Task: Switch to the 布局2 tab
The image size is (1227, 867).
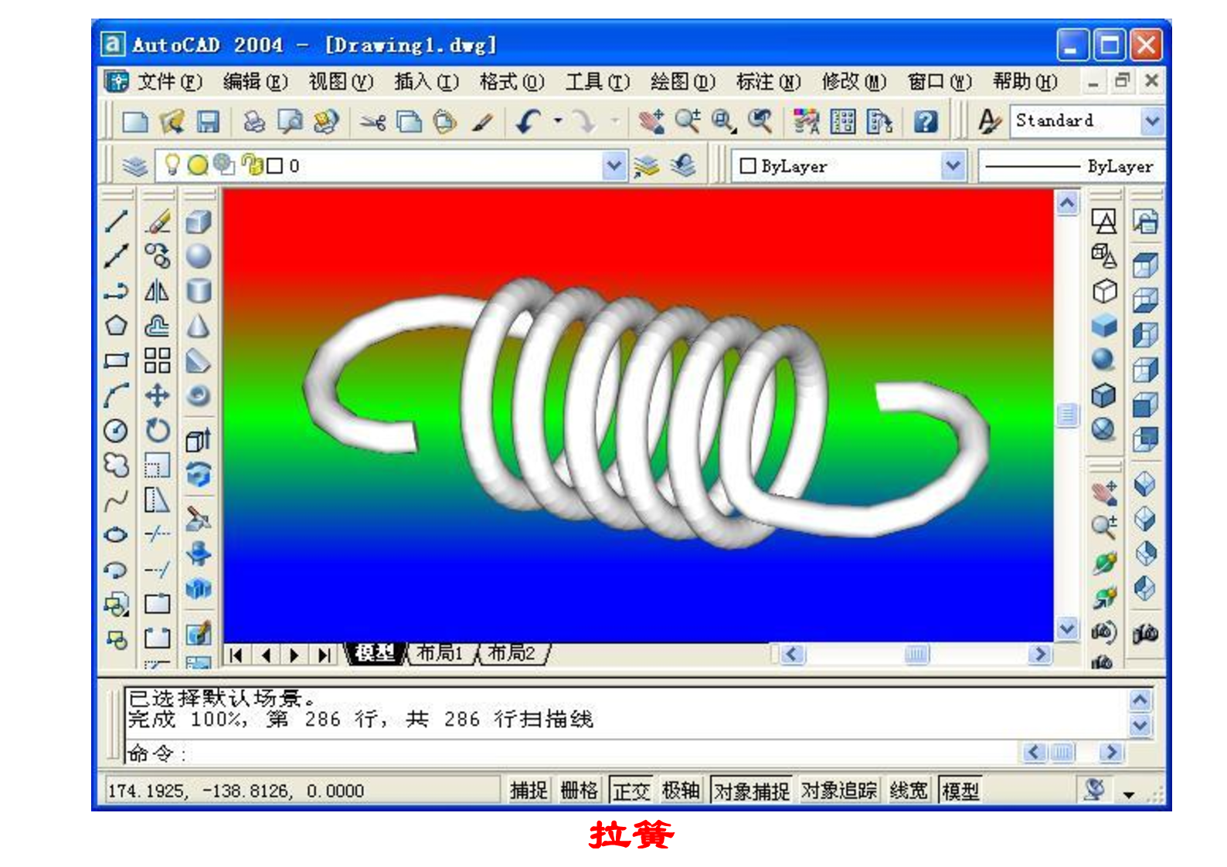Action: (x=512, y=654)
